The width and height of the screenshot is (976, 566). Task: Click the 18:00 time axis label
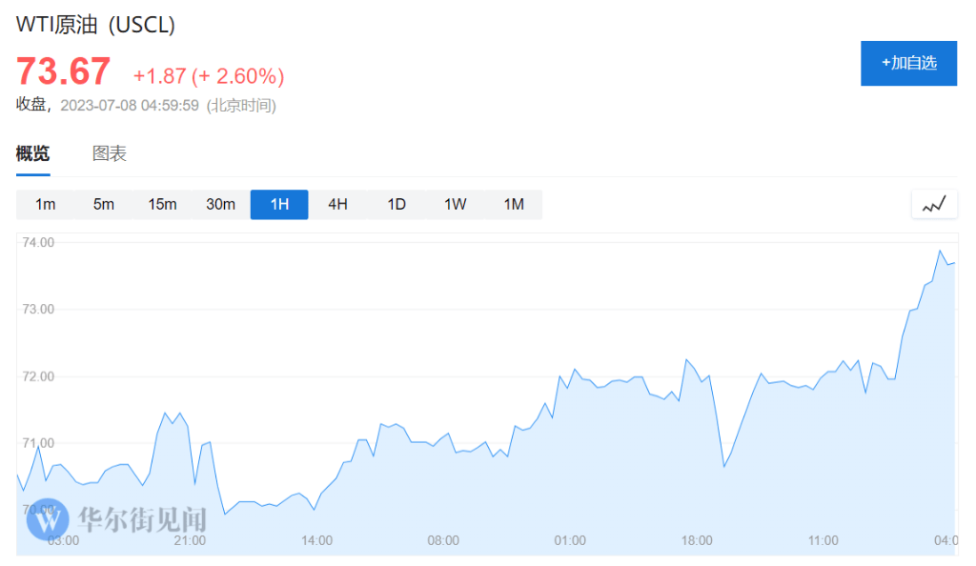697,540
